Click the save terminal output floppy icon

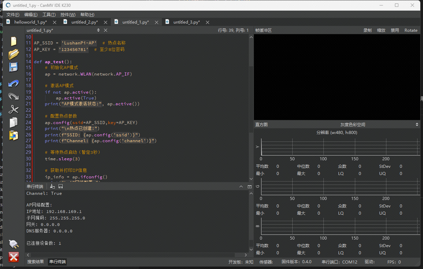[61, 186]
